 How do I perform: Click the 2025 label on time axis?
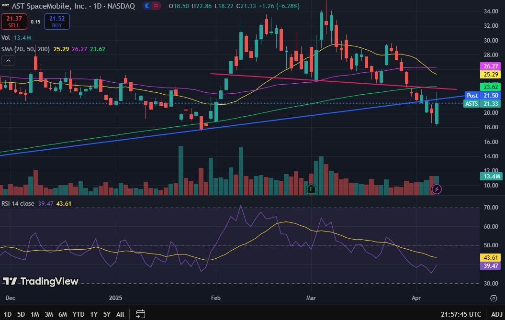click(x=116, y=298)
